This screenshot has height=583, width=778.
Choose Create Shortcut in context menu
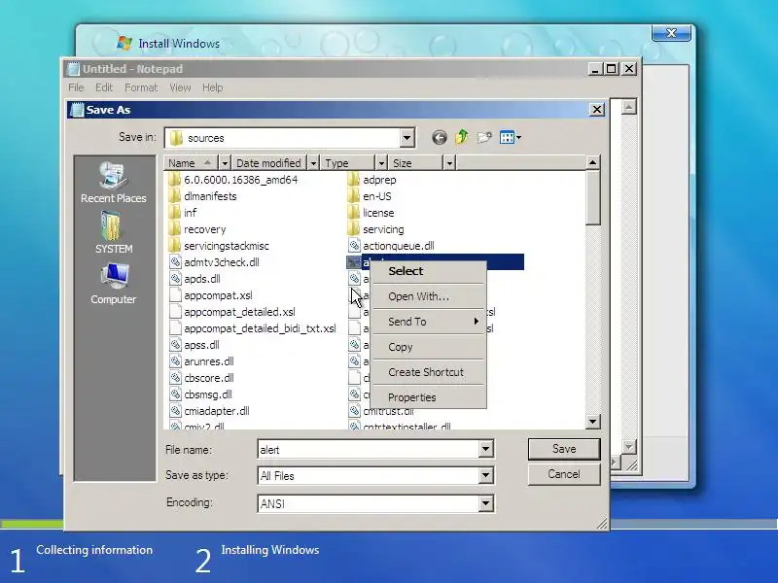point(429,372)
